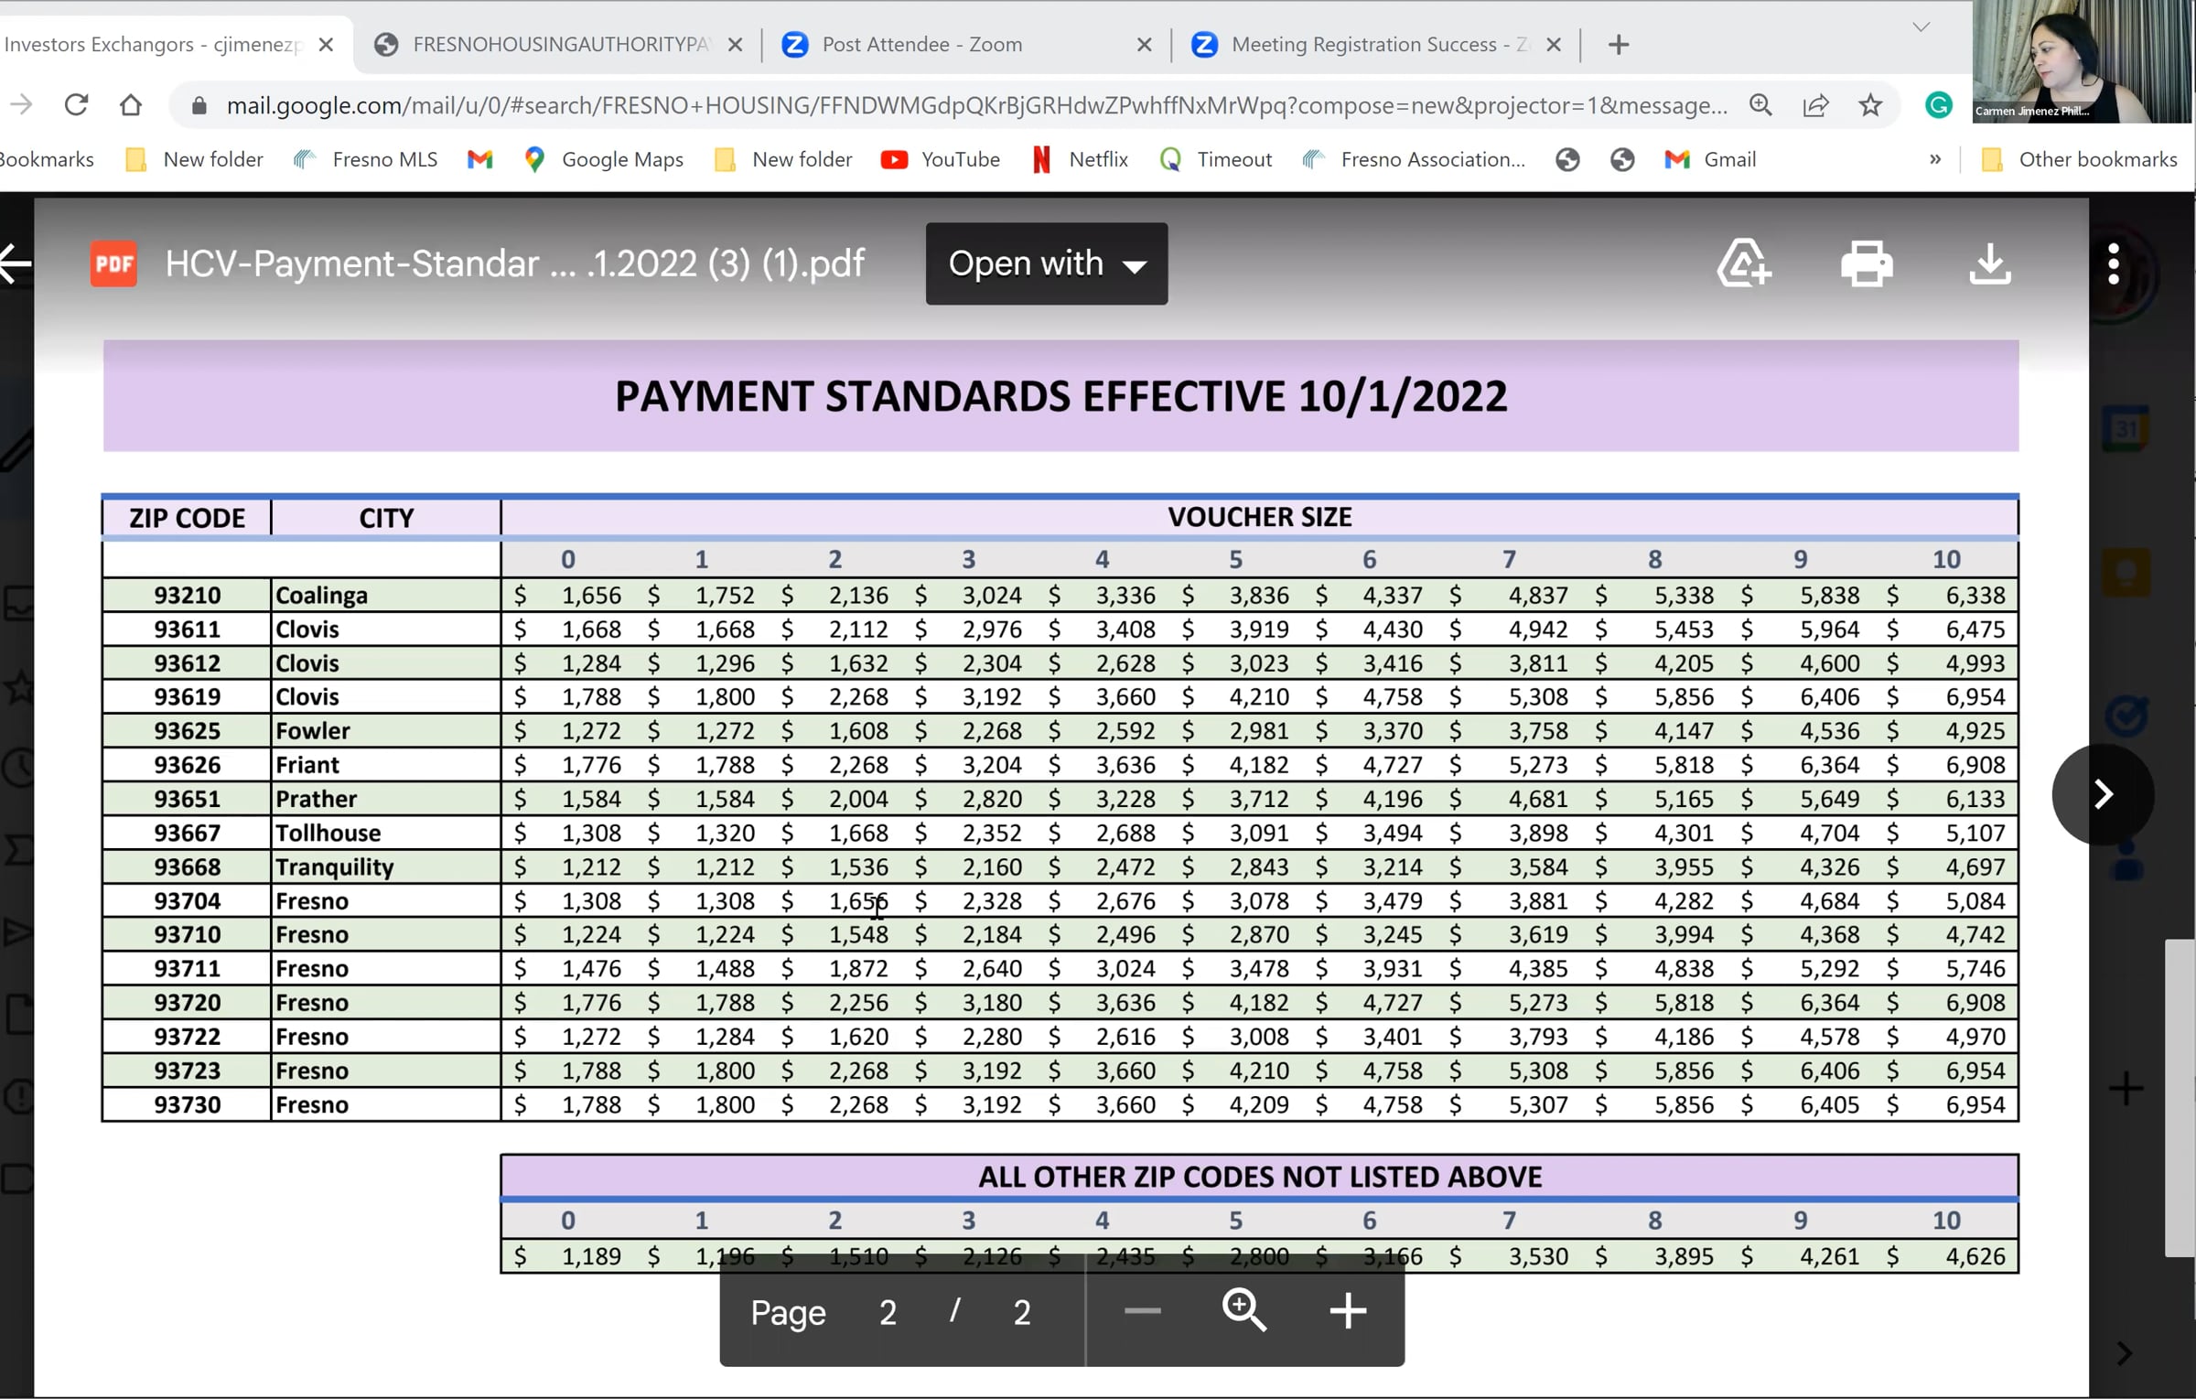Reload the current browser page
Viewport: 2196px width, 1399px height.
(x=76, y=105)
